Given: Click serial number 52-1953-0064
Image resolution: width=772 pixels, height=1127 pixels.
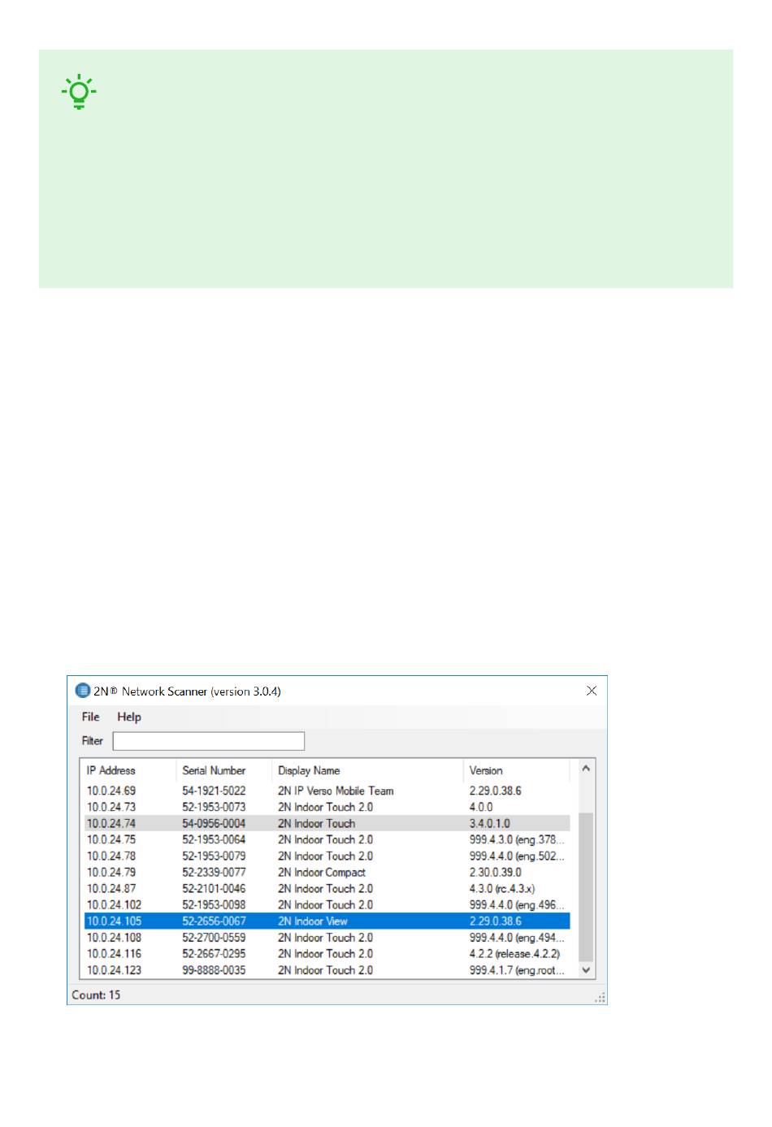Looking at the screenshot, I should click(214, 839).
